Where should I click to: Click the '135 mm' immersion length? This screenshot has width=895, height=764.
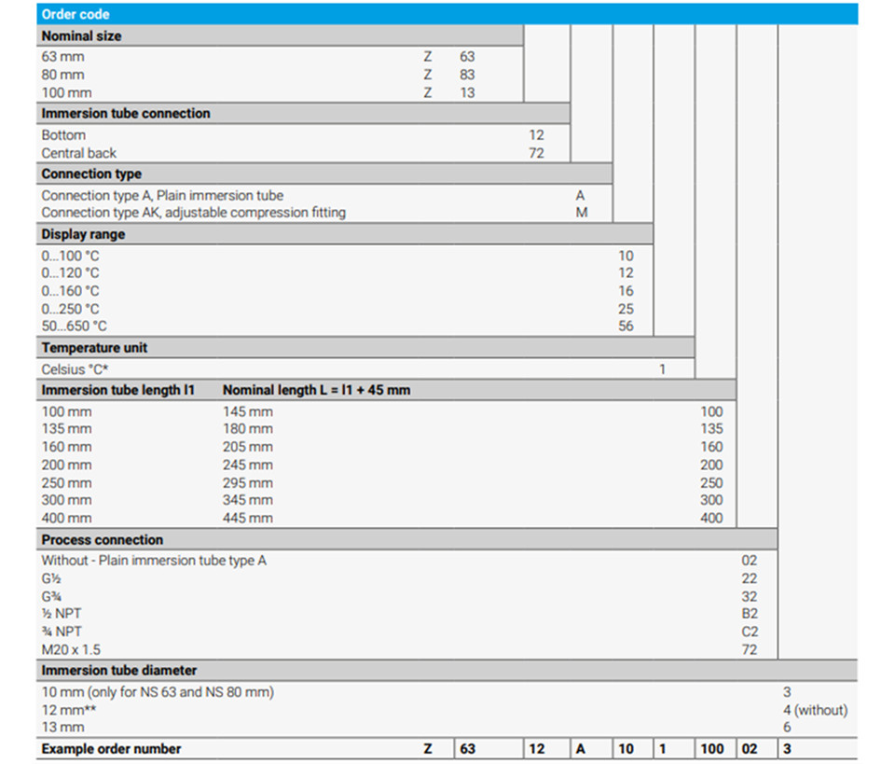[66, 429]
